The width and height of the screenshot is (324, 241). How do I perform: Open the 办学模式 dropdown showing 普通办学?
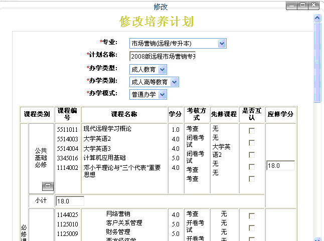pyautogui.click(x=163, y=95)
